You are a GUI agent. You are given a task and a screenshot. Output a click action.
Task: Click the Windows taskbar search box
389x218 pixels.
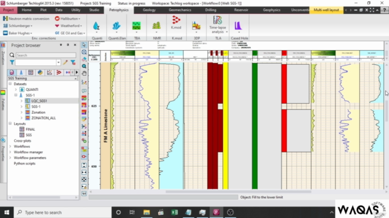(63, 213)
